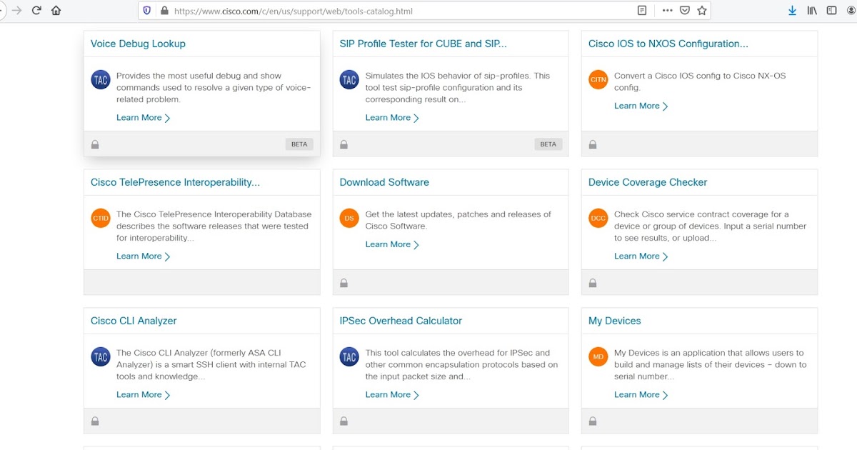Learn More about My Devices
Viewport: 857px width, 450px height.
coord(641,395)
